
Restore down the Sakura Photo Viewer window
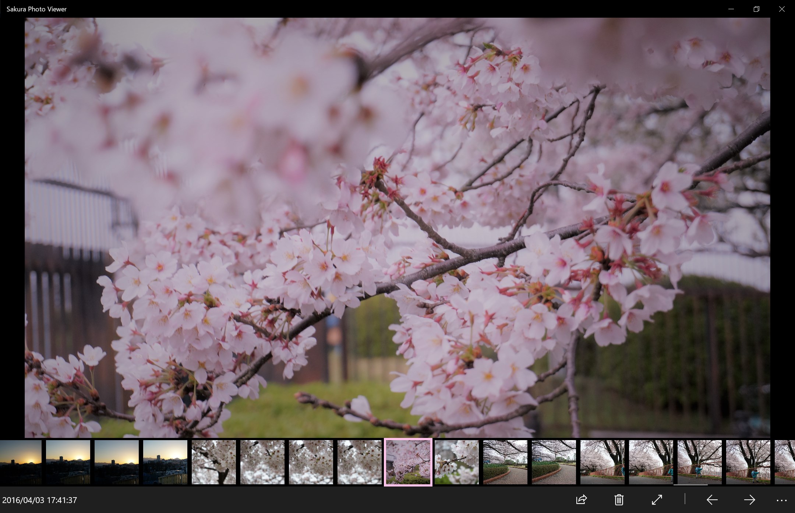756,9
